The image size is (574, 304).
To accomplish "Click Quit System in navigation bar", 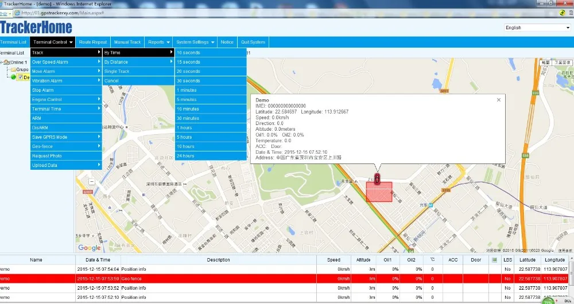I will pyautogui.click(x=253, y=42).
